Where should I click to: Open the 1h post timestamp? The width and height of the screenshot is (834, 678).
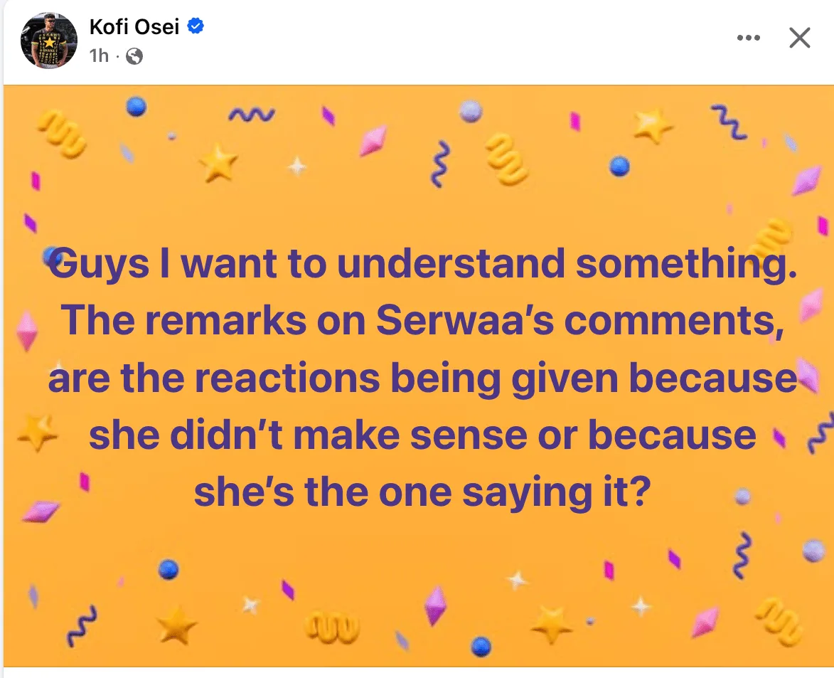99,56
